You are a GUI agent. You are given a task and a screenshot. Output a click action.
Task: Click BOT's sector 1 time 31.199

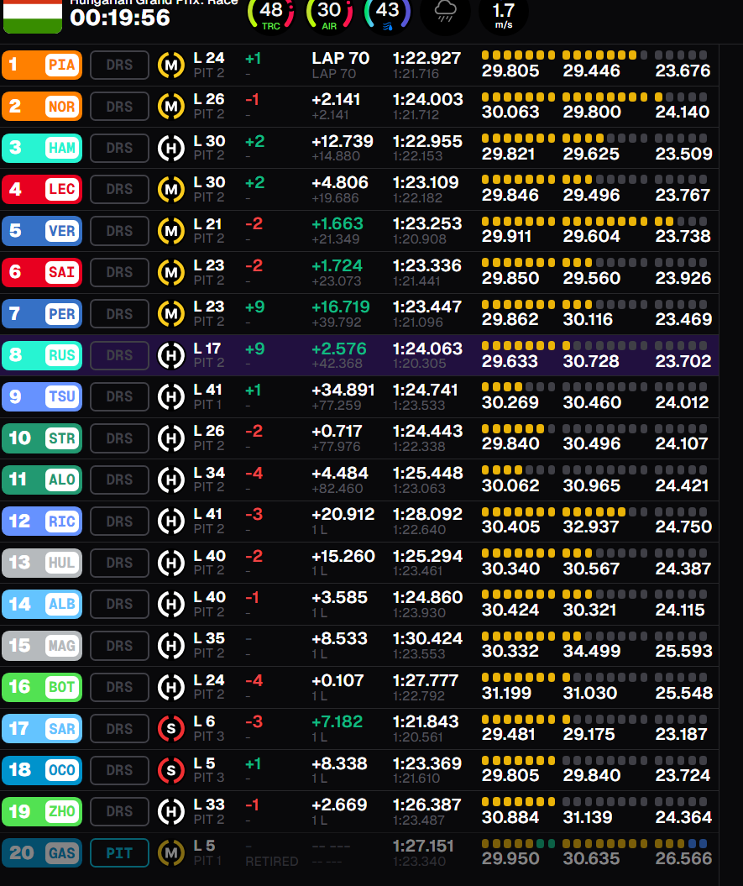(x=507, y=694)
